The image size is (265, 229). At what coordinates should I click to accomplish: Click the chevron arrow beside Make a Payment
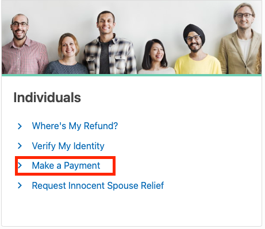(x=20, y=165)
